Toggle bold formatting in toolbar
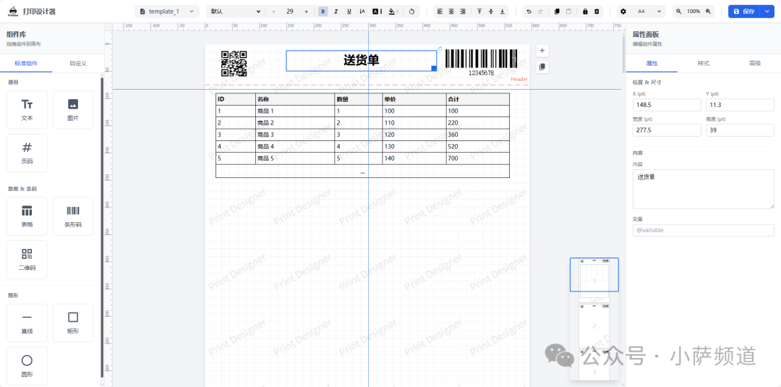 (323, 12)
